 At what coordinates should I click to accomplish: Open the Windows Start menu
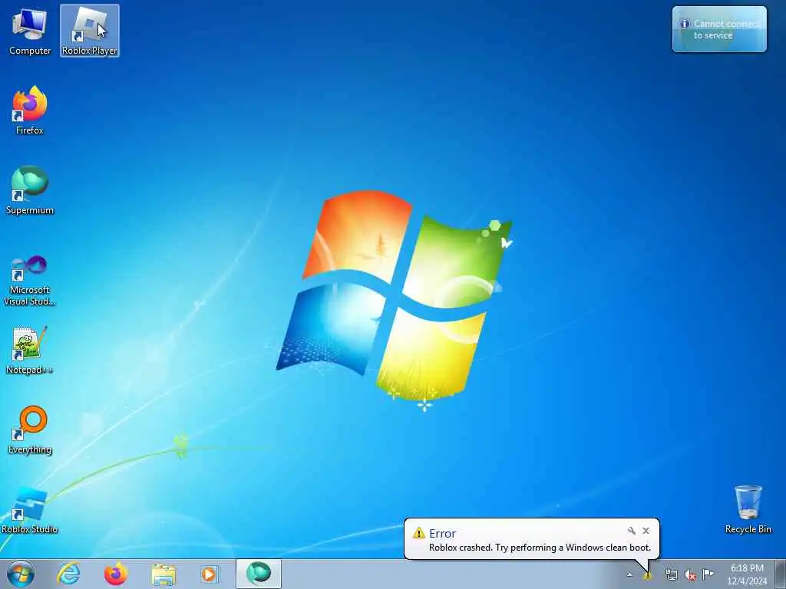coord(21,574)
